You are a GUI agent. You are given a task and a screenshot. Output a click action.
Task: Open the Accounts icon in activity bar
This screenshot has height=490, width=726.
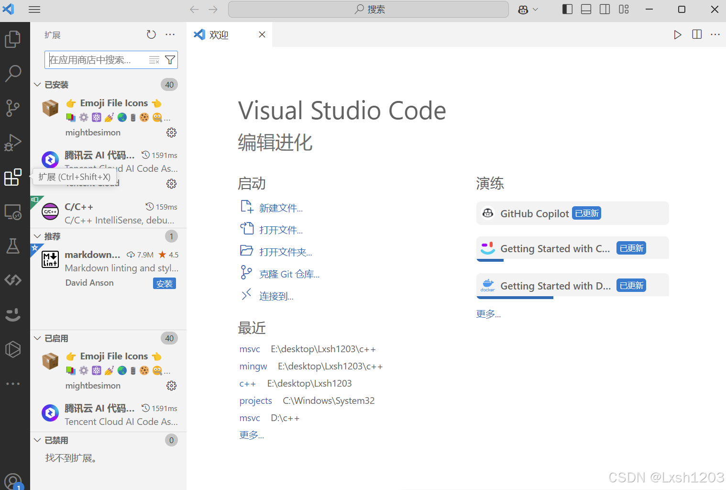(x=13, y=481)
